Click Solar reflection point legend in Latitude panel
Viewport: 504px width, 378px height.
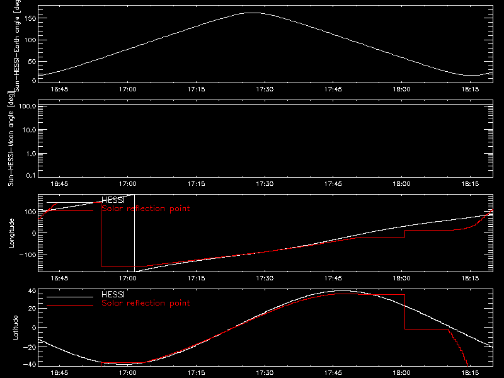(146, 303)
